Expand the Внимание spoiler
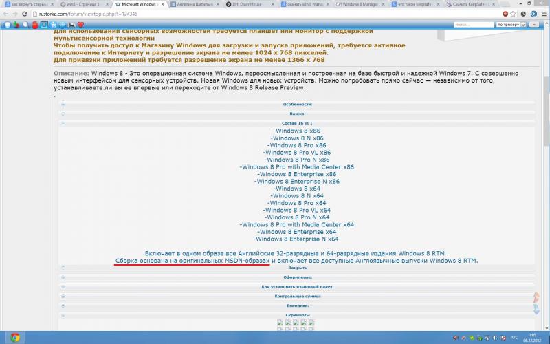550x344 pixels. pos(297,305)
